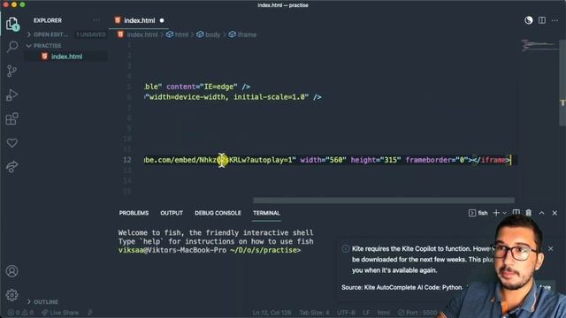Click the closing iframe tag text
The width and height of the screenshot is (566, 318).
click(x=492, y=160)
